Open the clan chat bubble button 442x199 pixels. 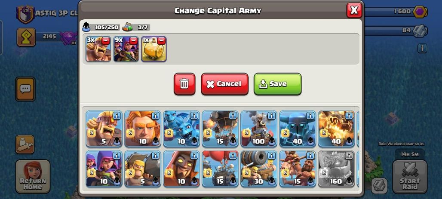pos(25,89)
